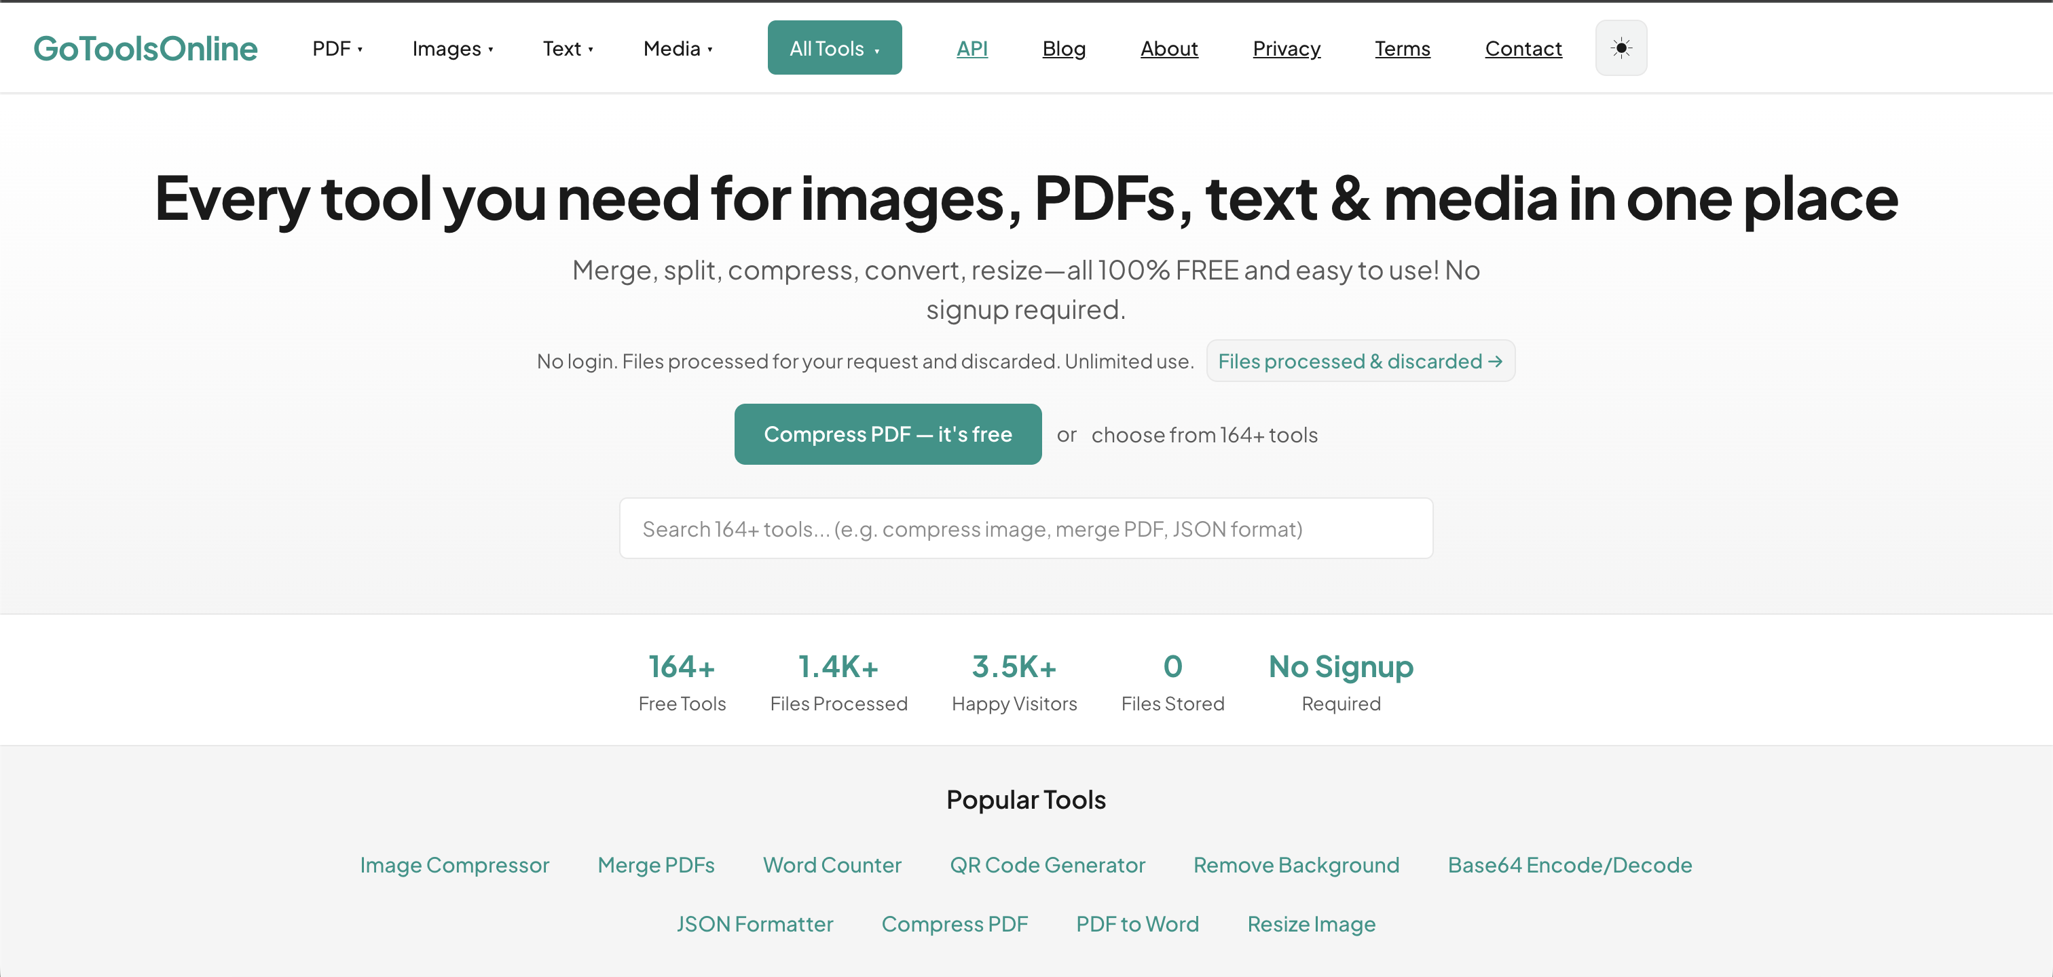2053x977 pixels.
Task: Open the Blog
Action: coord(1064,49)
